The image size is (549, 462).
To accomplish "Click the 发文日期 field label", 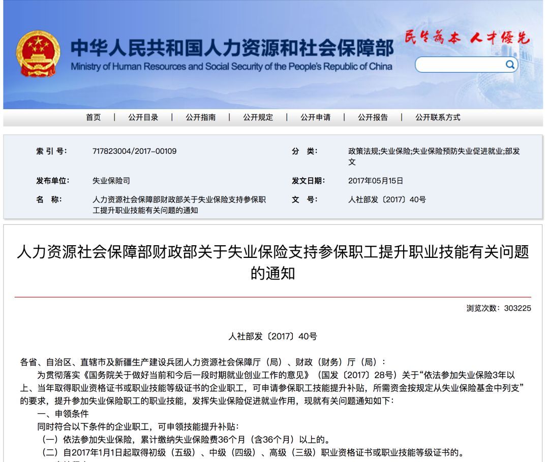I will pyautogui.click(x=308, y=181).
